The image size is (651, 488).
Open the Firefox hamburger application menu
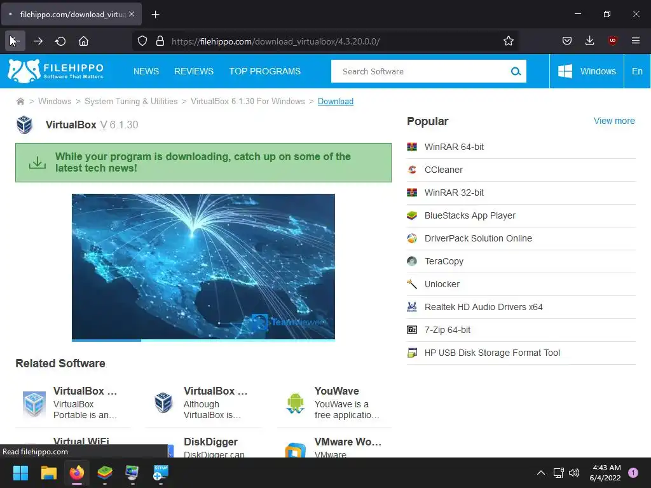(635, 41)
